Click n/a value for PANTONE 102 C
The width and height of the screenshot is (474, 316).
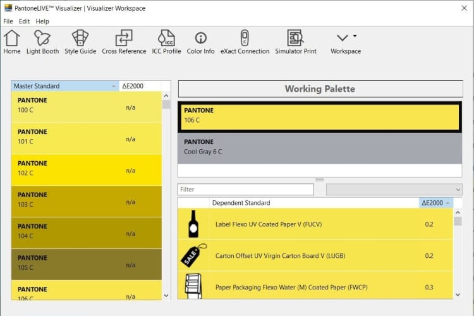click(131, 171)
